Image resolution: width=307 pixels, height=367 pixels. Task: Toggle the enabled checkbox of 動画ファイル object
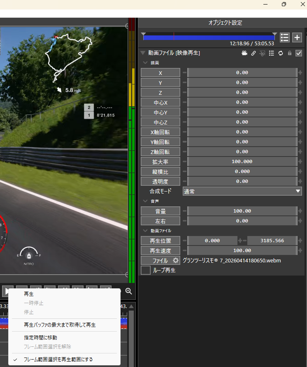(299, 53)
